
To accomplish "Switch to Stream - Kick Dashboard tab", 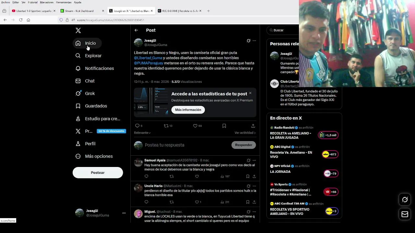I will pos(82,11).
